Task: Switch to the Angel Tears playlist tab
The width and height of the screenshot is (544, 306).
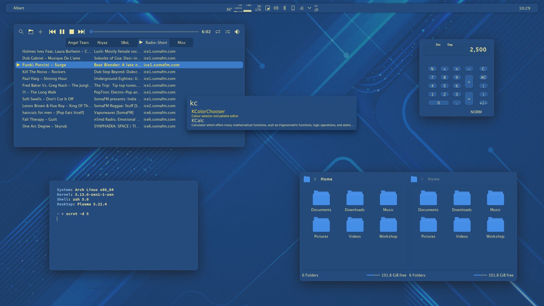Action: (x=78, y=42)
